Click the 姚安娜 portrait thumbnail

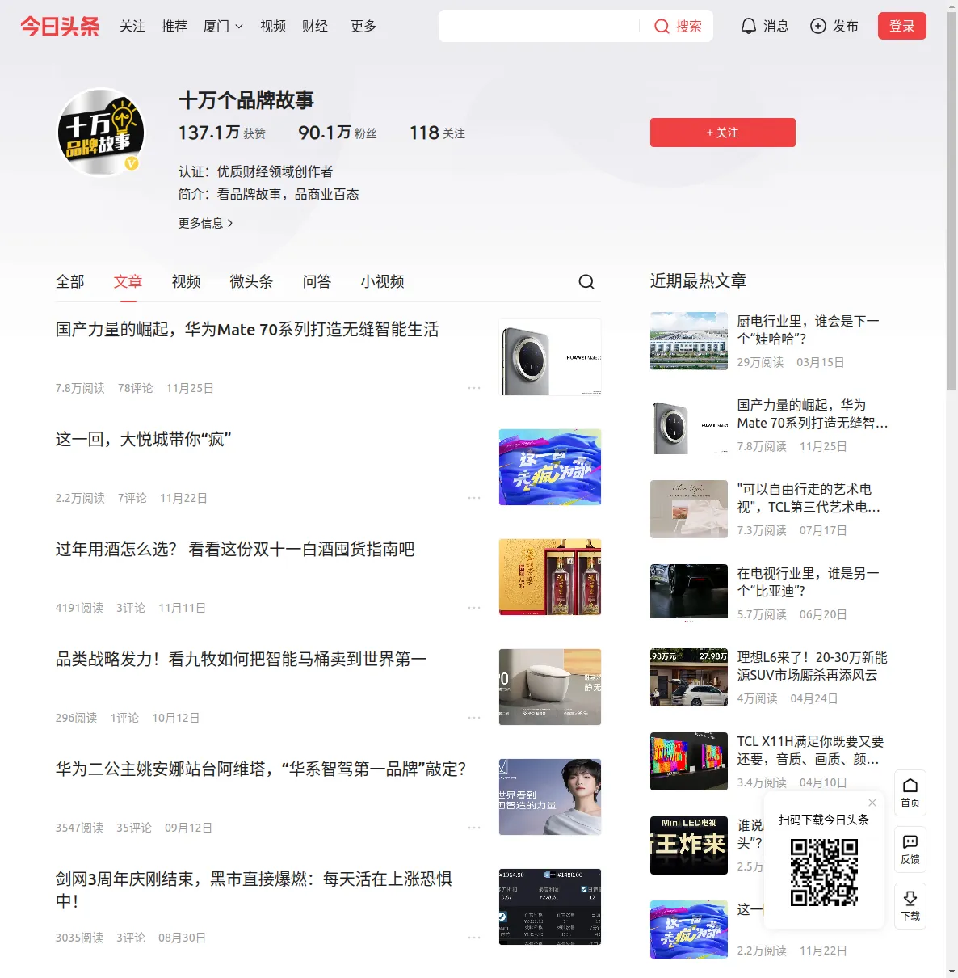coord(550,797)
